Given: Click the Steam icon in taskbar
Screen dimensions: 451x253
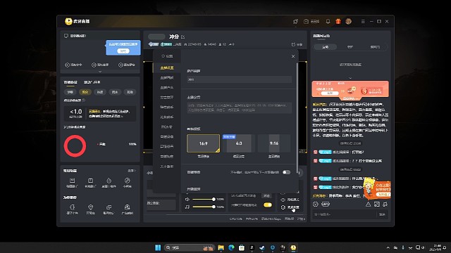Looking at the screenshot, I should coord(262,247).
